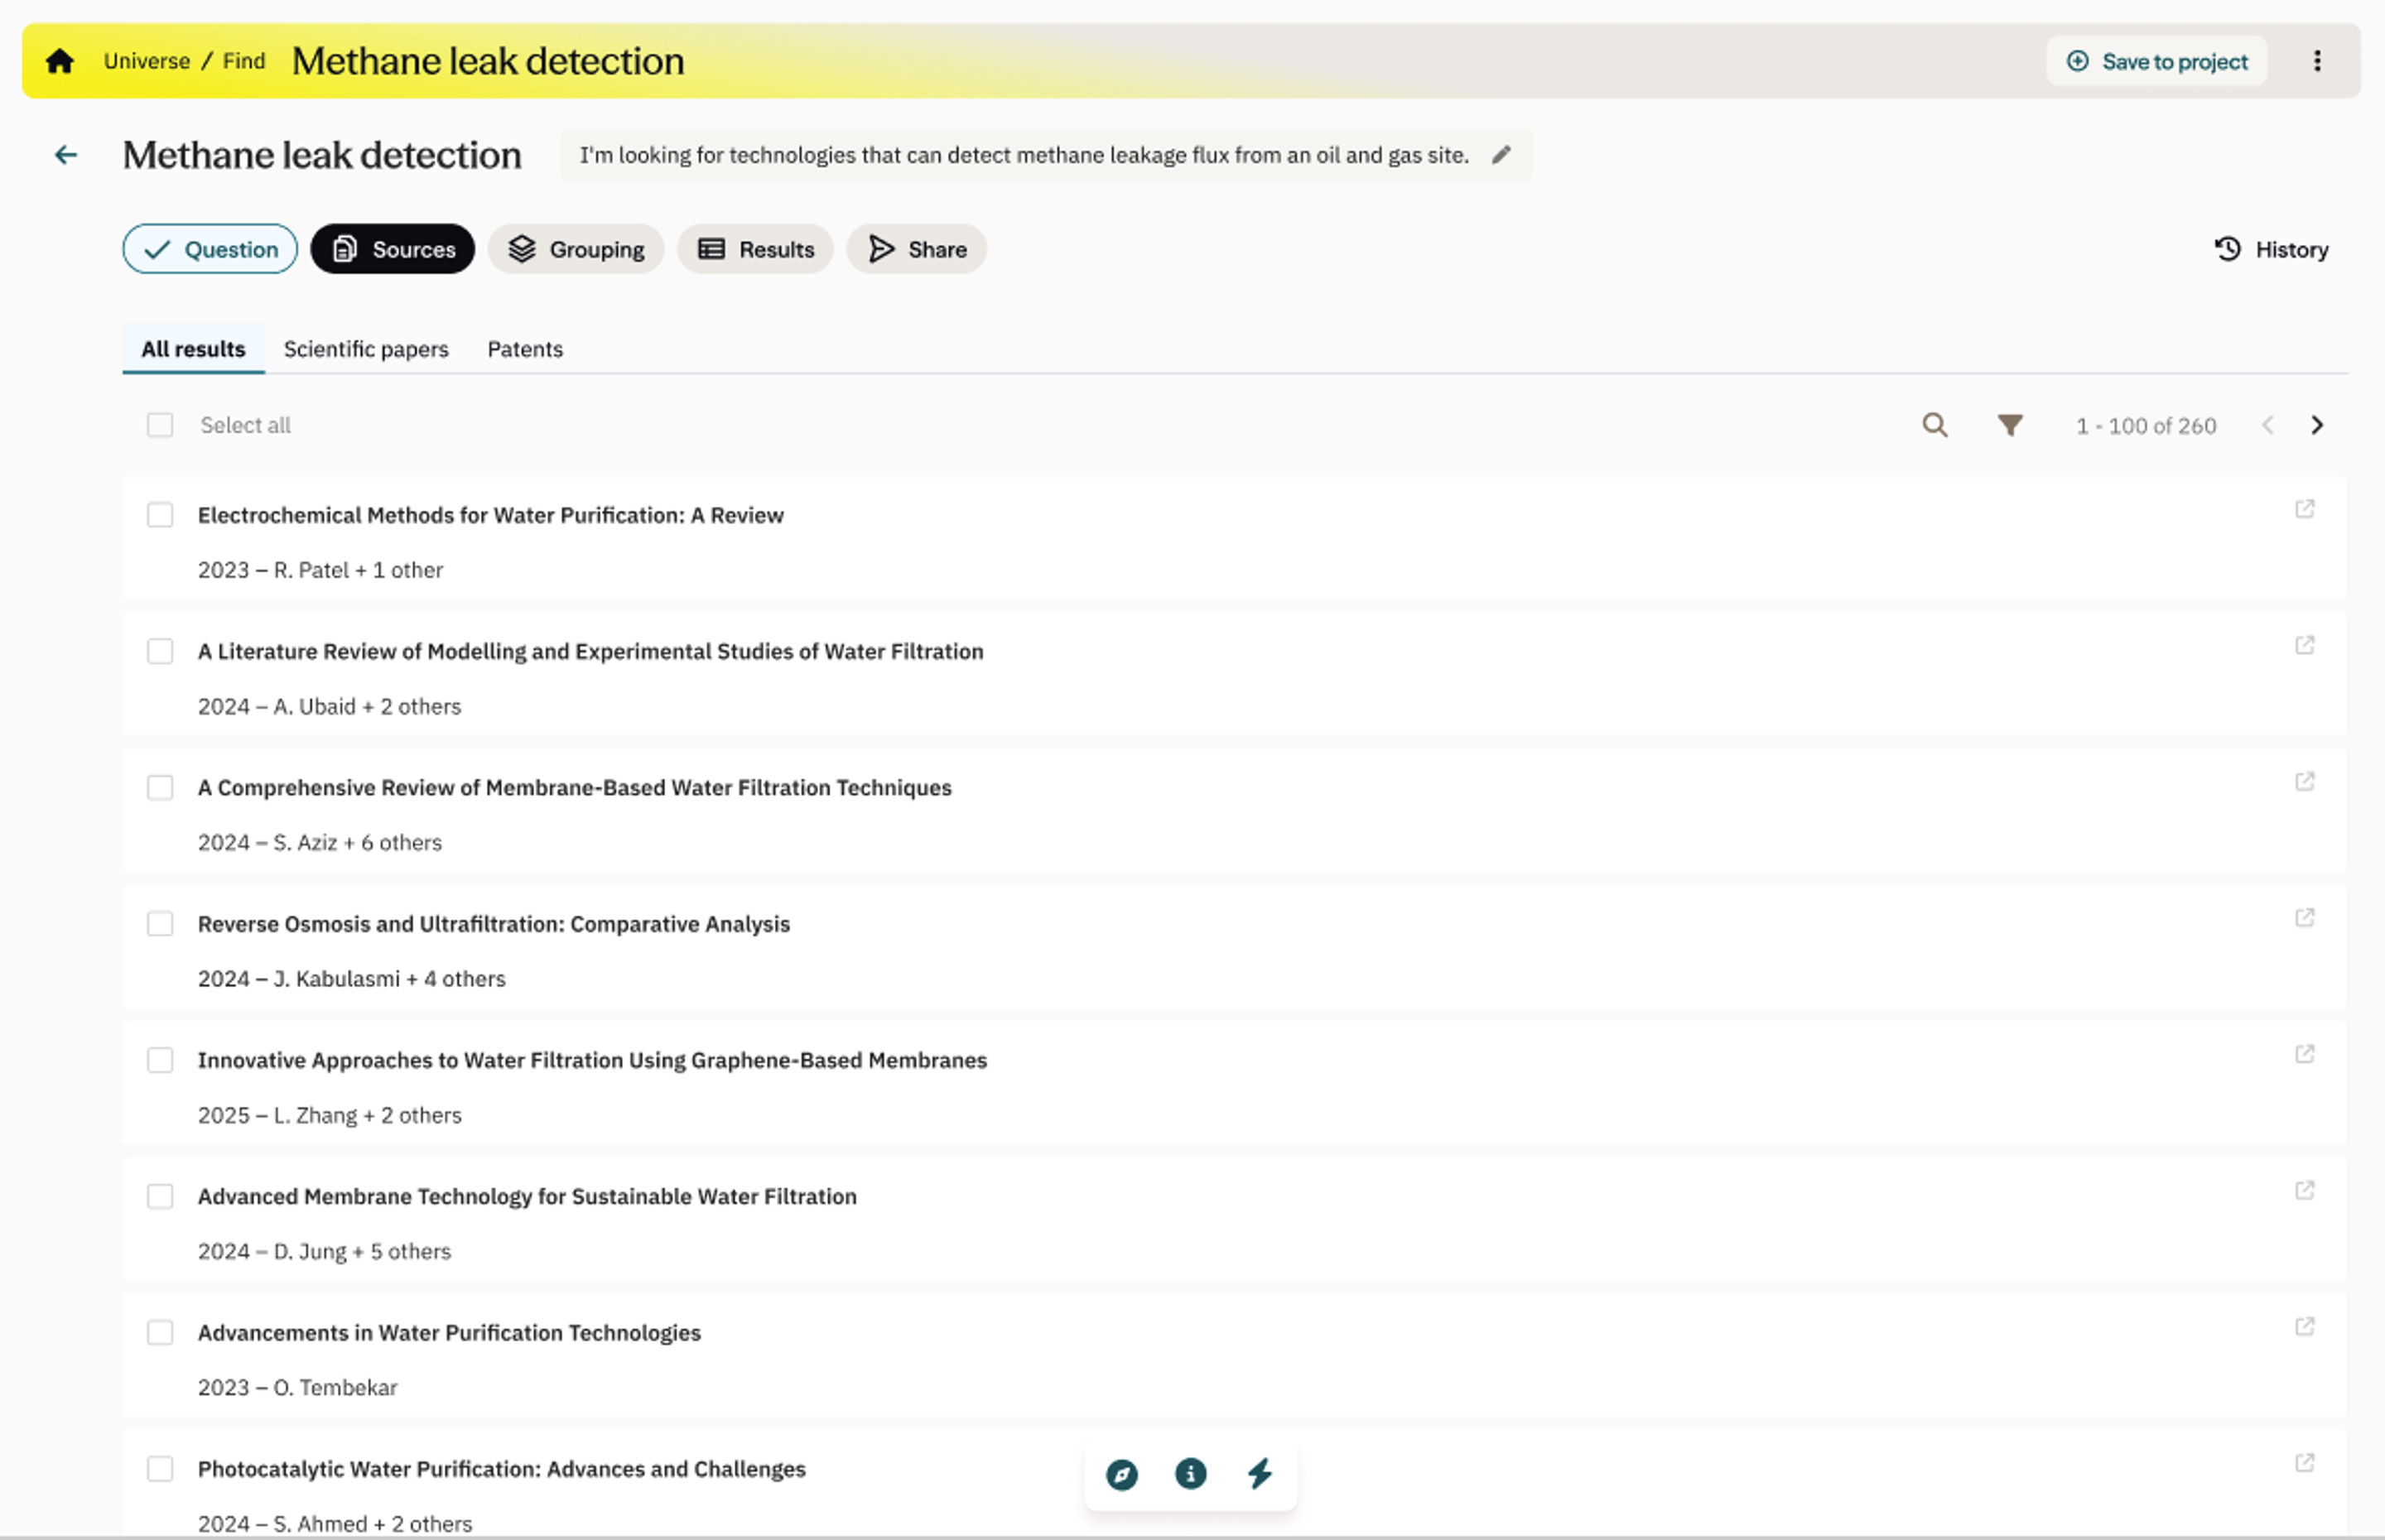The height and width of the screenshot is (1540, 2385).
Task: Switch to the Scientific papers tab
Action: [366, 349]
